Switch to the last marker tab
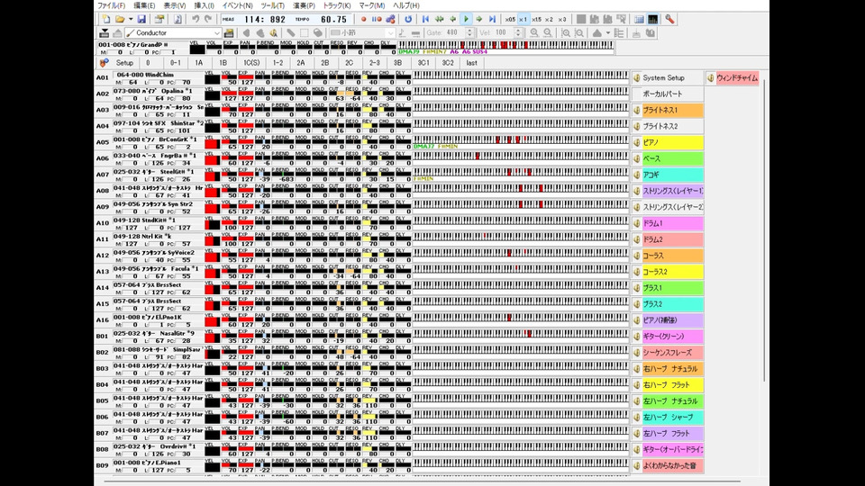This screenshot has height=486, width=865. point(471,63)
